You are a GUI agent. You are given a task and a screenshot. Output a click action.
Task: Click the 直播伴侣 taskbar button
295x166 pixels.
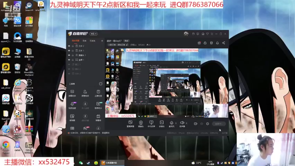pos(112,163)
